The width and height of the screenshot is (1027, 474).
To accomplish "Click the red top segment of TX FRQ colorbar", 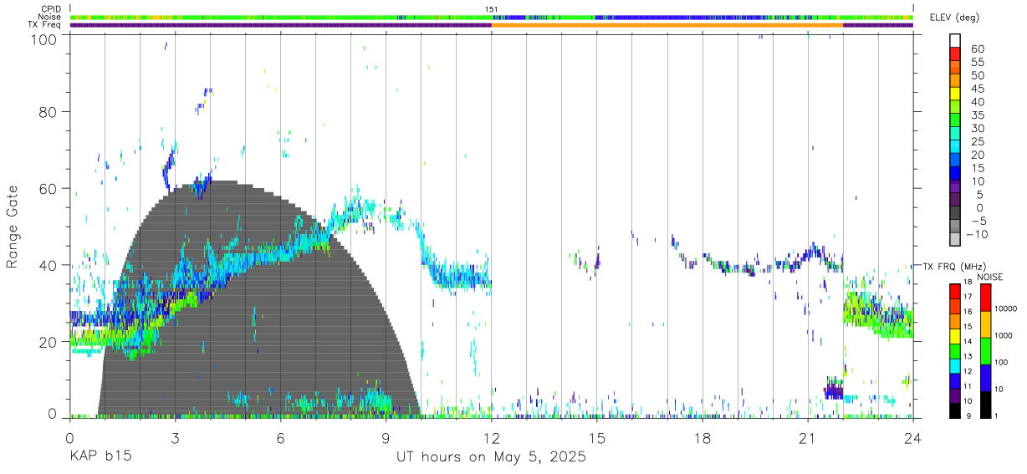I will point(955,291).
